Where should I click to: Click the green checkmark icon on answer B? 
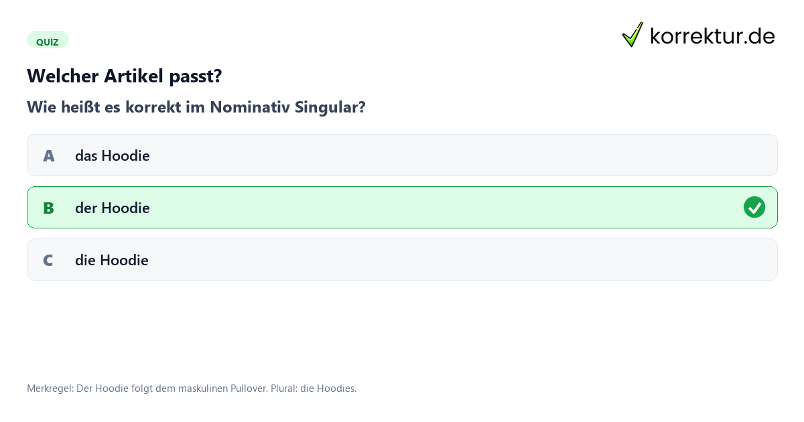[754, 208]
